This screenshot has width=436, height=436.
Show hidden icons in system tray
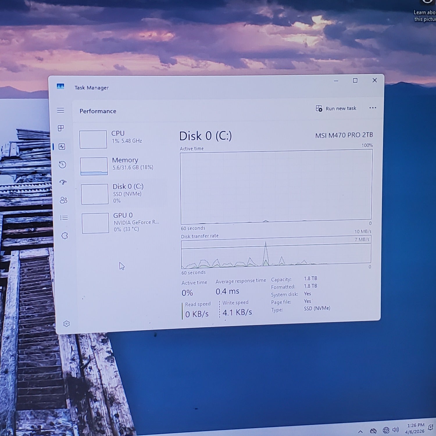(360, 431)
